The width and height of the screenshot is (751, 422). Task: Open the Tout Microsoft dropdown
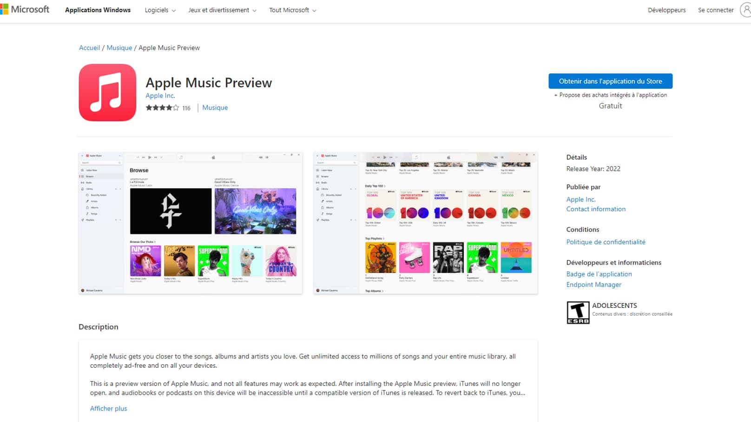coord(292,10)
